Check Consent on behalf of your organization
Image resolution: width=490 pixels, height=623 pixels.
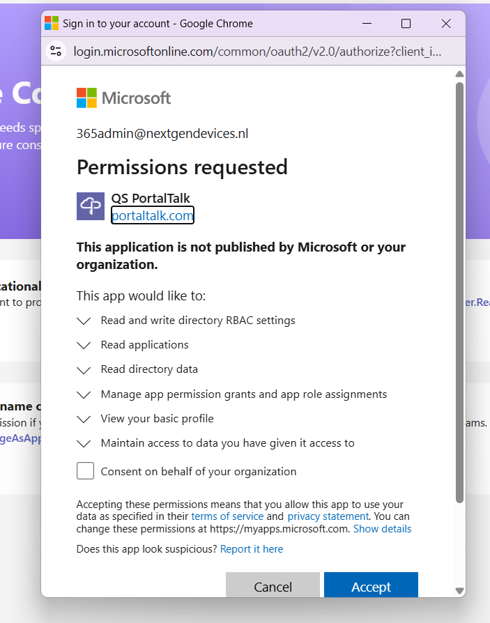click(x=86, y=471)
